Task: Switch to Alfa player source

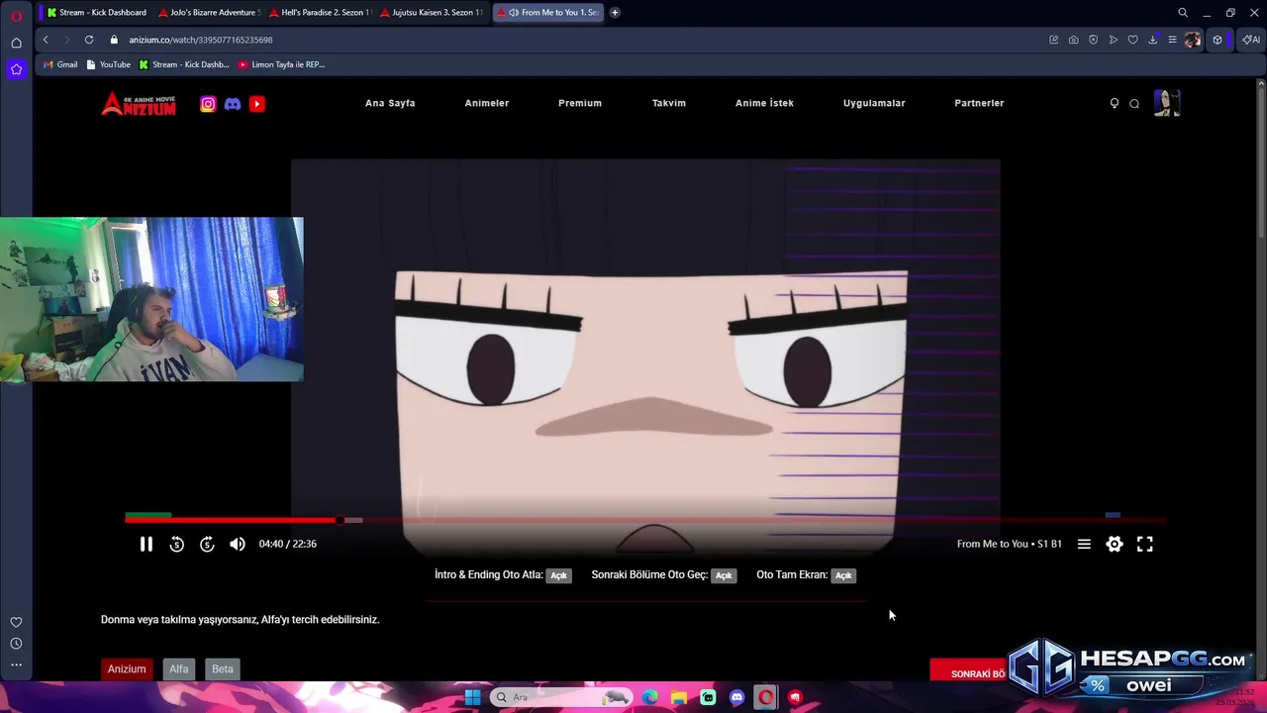Action: tap(178, 669)
